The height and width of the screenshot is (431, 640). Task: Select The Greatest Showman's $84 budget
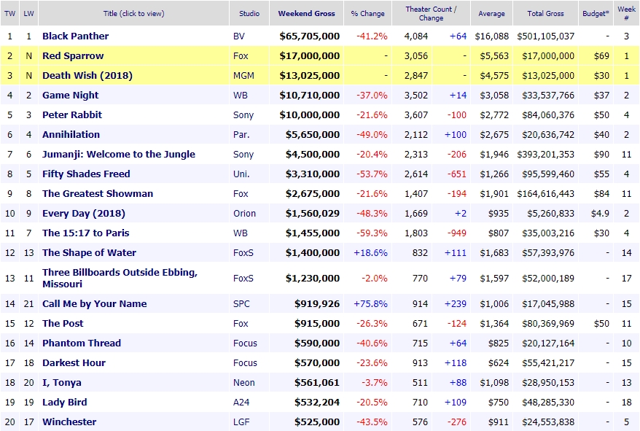pyautogui.click(x=601, y=194)
